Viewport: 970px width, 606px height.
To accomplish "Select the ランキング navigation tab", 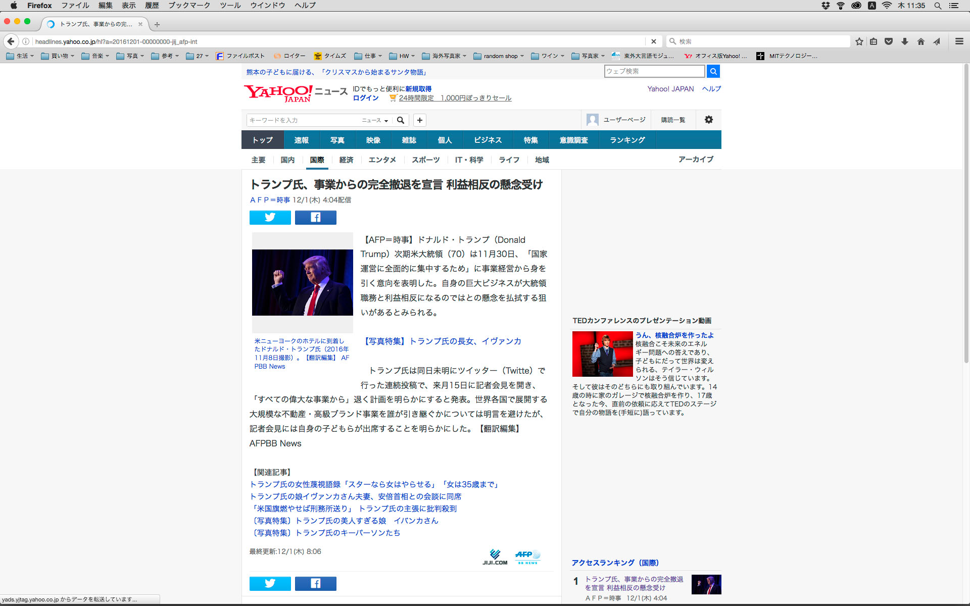I will click(x=627, y=140).
